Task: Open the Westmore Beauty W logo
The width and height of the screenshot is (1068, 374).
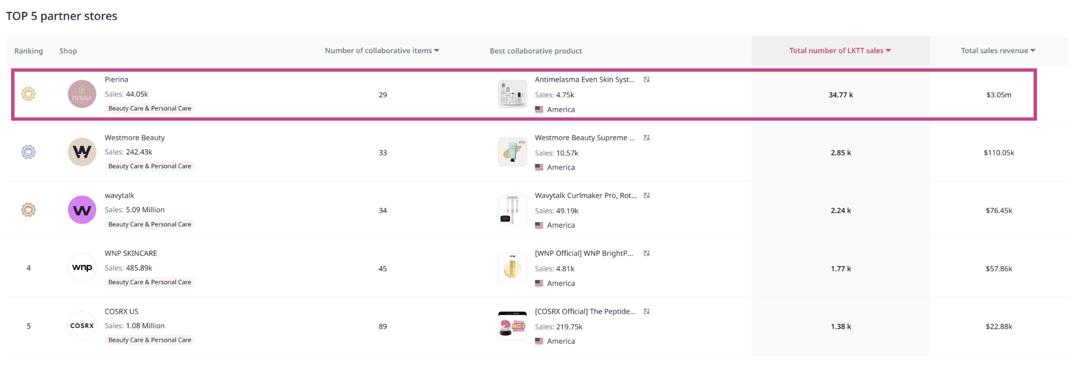Action: pos(82,152)
